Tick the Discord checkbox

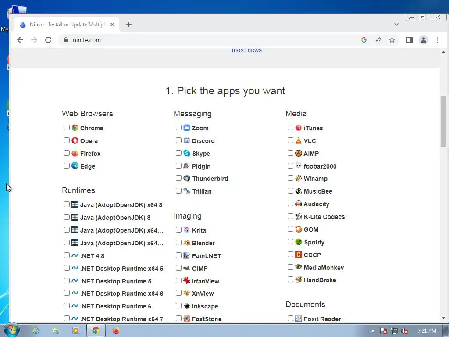click(178, 140)
